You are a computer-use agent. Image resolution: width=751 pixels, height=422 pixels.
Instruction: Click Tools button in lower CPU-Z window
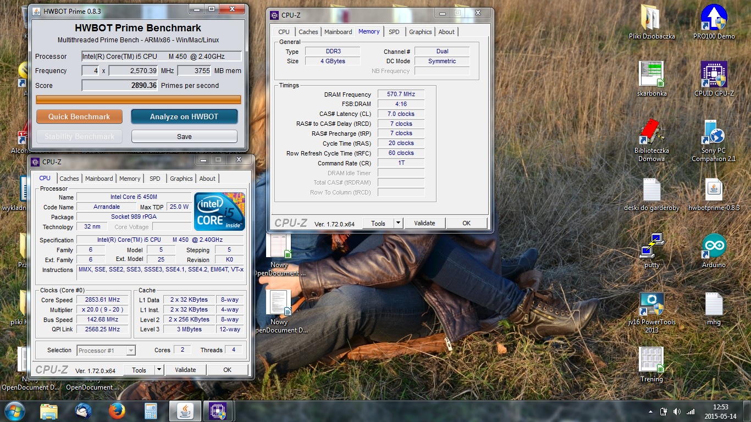click(x=139, y=370)
